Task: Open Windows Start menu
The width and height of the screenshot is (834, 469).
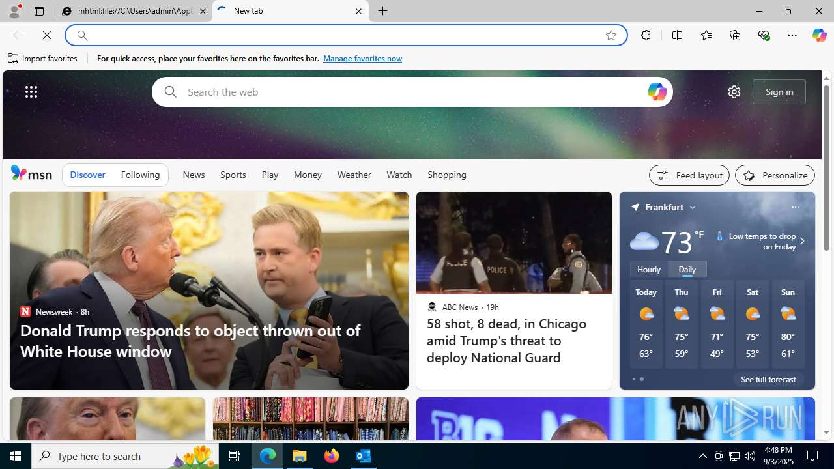Action: 16,456
